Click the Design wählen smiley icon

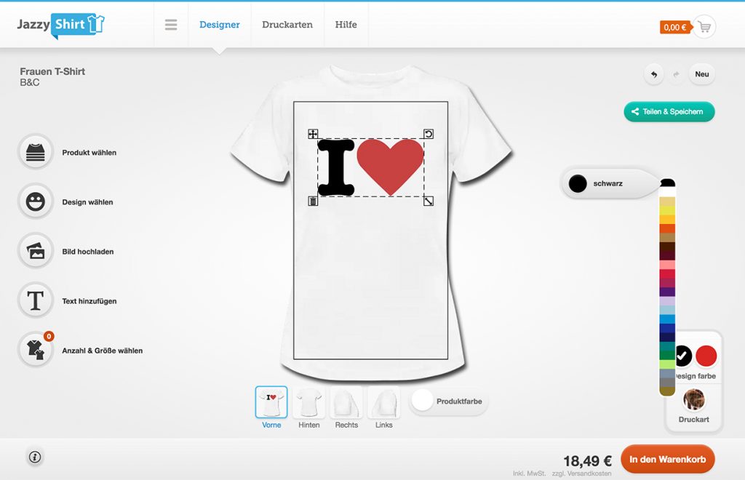tap(35, 201)
